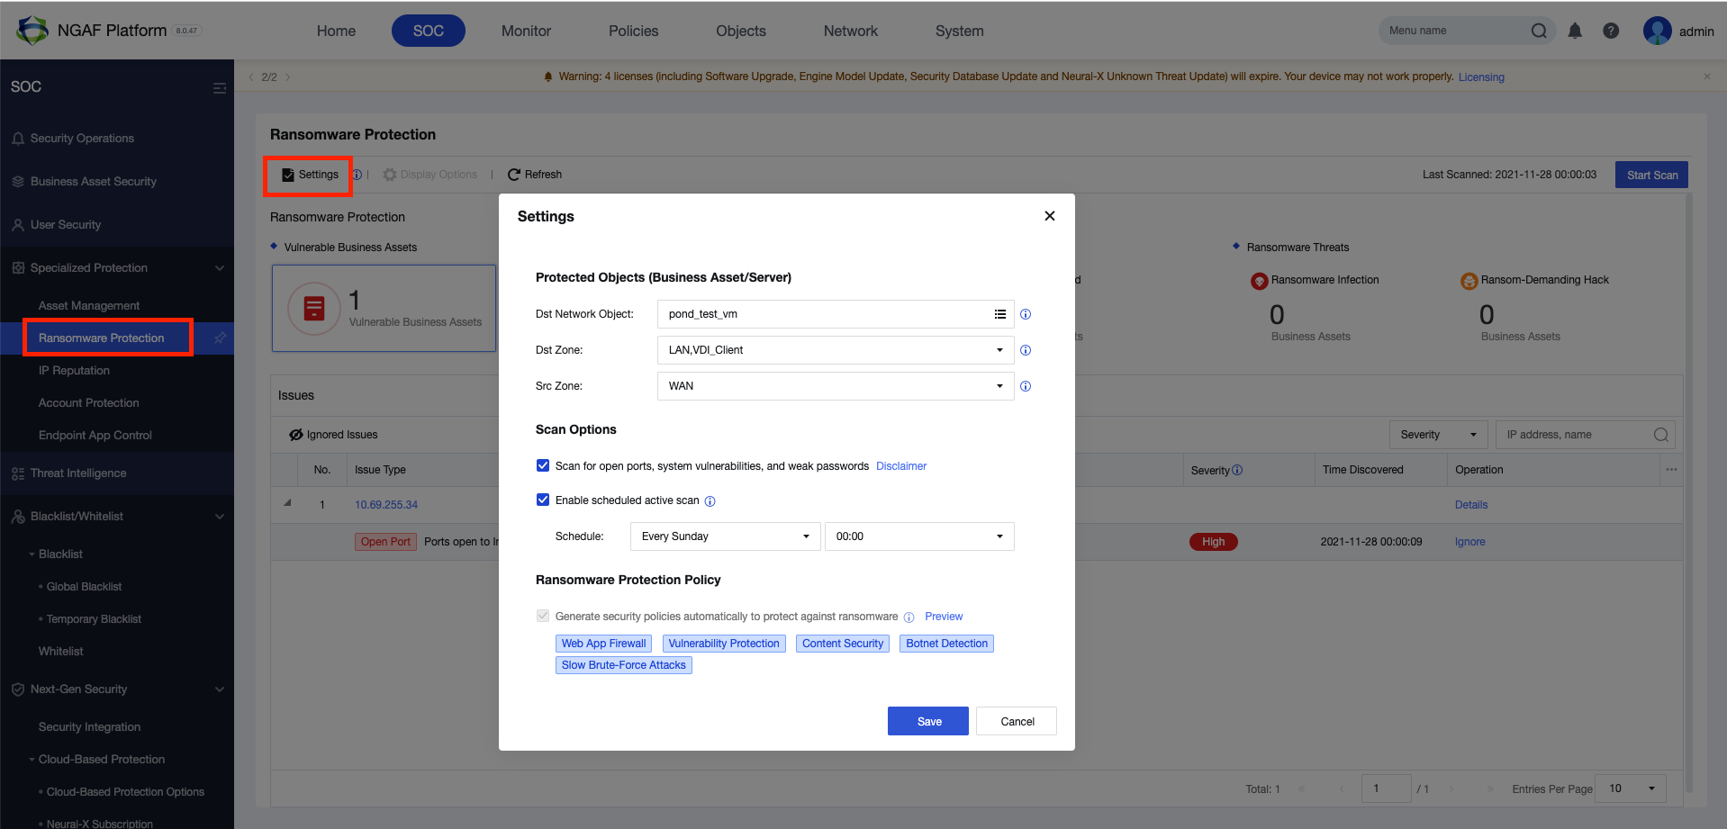Toggle Scan for open ports checkbox
1727x829 pixels.
pyautogui.click(x=543, y=465)
